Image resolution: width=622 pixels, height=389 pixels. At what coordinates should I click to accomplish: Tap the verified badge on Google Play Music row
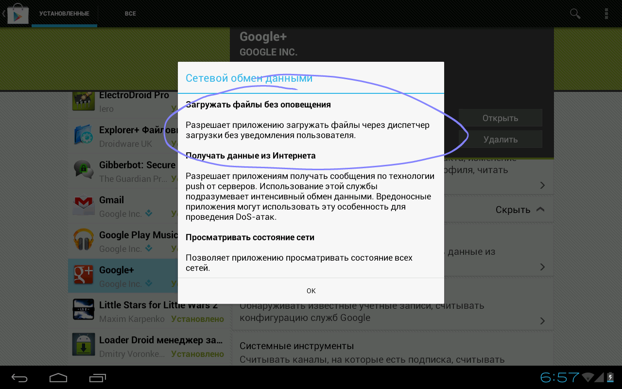click(x=149, y=248)
